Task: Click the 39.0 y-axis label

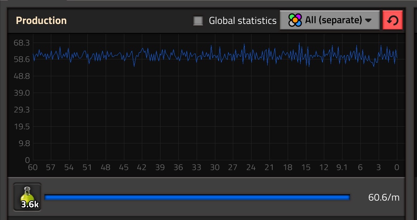Action: tap(22, 93)
